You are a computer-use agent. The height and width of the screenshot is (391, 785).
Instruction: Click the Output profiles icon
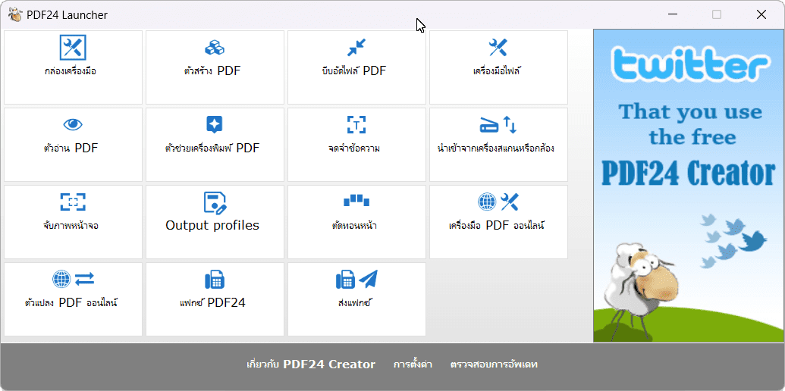pyautogui.click(x=215, y=202)
